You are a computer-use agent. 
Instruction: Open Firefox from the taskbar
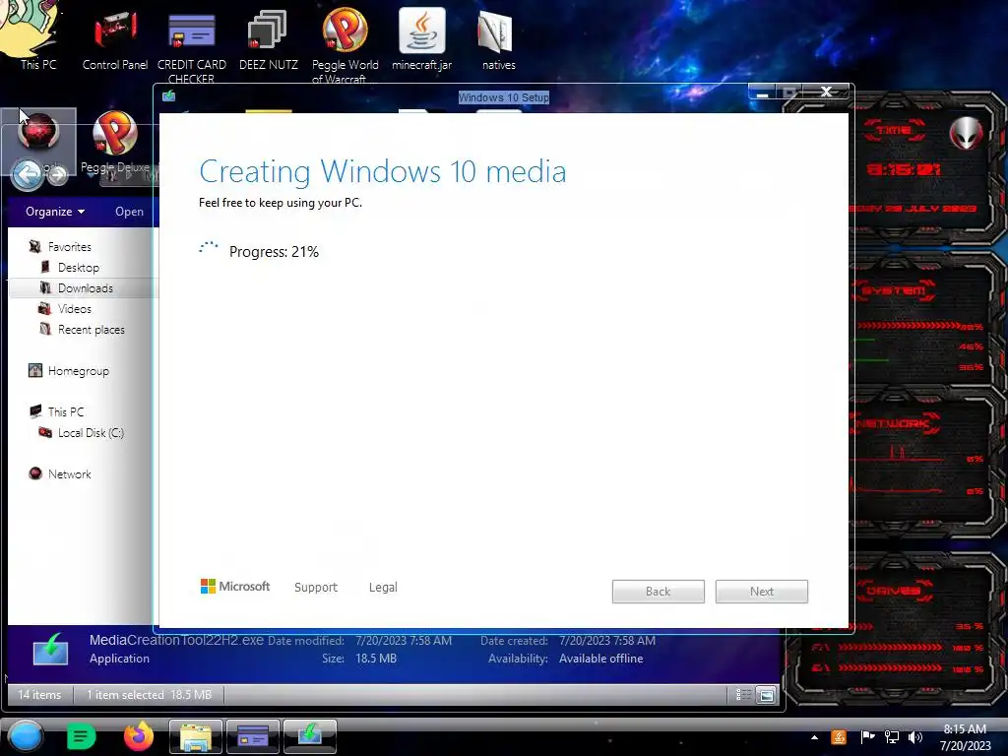(138, 736)
